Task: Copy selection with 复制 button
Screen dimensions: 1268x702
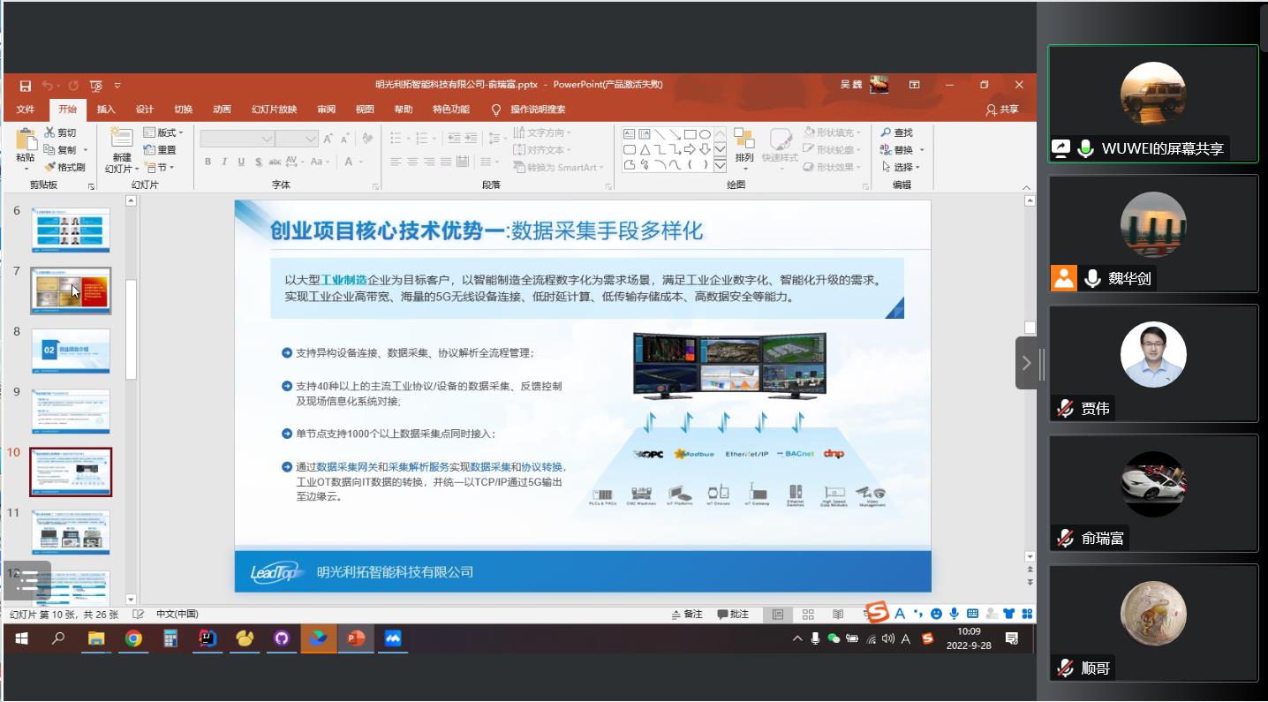Action: 61,150
